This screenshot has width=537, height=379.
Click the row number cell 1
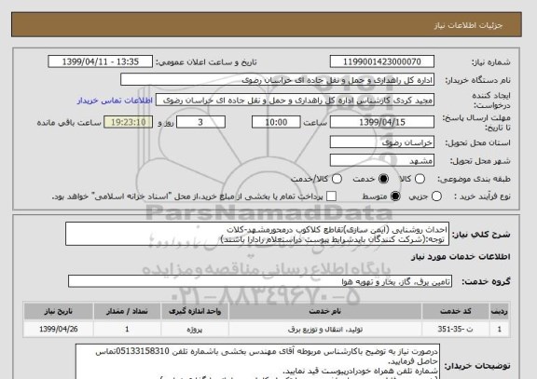[500, 329]
